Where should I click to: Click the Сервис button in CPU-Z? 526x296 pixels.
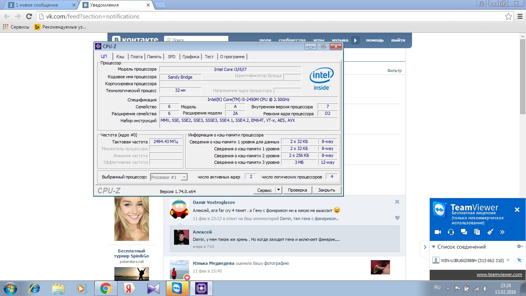265,190
